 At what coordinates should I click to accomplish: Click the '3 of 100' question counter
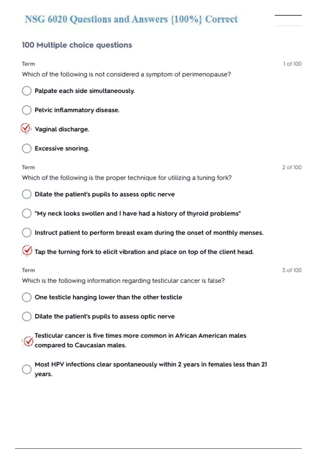[292, 270]
